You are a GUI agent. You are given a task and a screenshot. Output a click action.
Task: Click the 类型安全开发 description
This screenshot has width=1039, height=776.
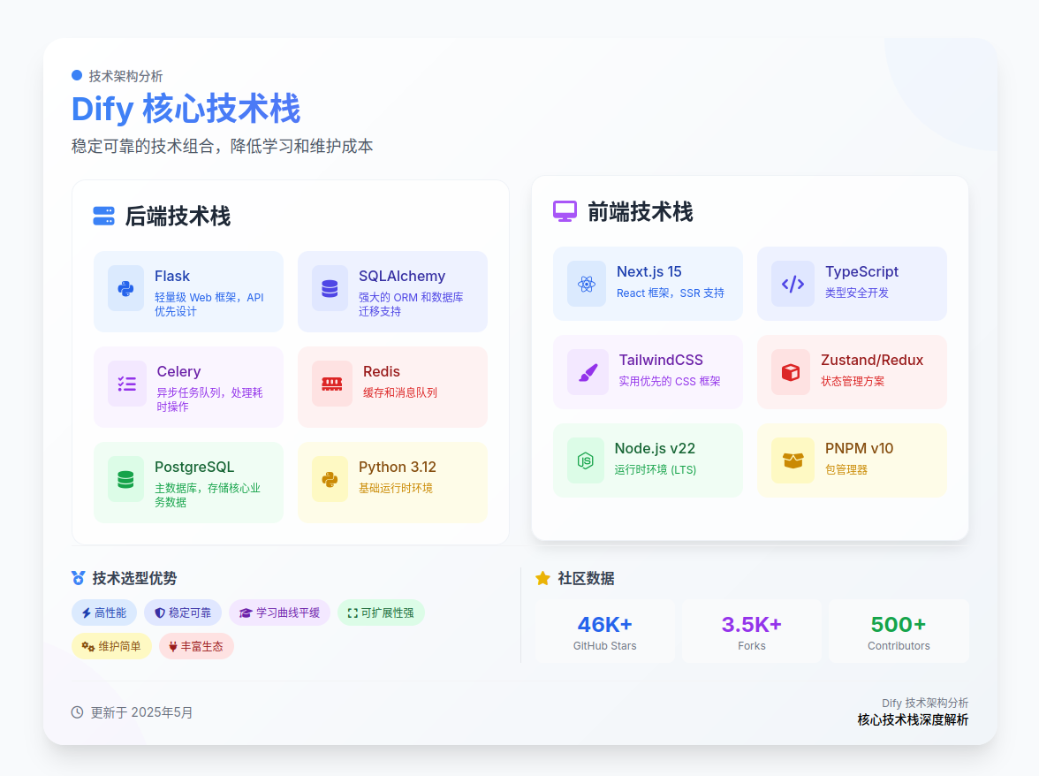pyautogui.click(x=857, y=293)
